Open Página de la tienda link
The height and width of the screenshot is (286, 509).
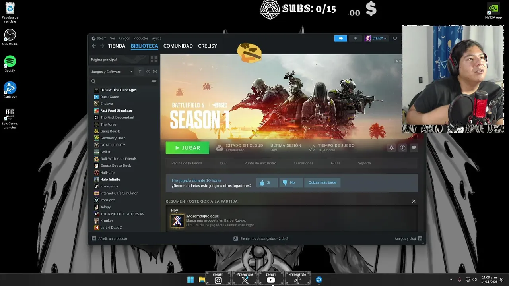coord(187,163)
